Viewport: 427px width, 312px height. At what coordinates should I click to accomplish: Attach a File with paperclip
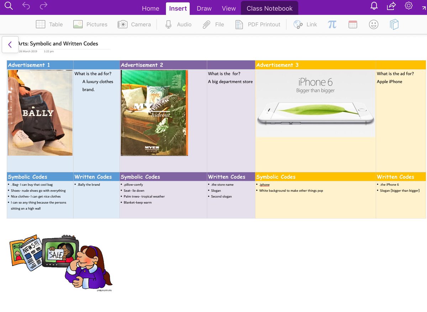213,24
